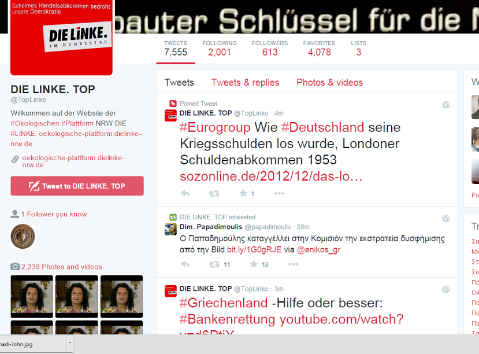Click globe icon on the Griechenland tweet
Screen dimensions: 479x354
pyautogui.click(x=446, y=289)
